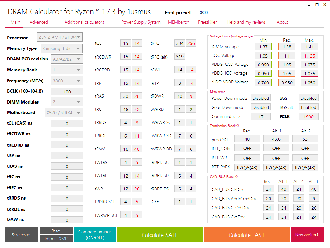Click the DRAM Voltage Min. value 1.37
The width and height of the screenshot is (330, 248).
[263, 47]
